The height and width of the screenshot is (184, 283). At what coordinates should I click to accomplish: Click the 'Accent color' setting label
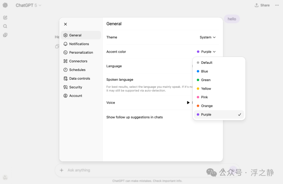(116, 52)
